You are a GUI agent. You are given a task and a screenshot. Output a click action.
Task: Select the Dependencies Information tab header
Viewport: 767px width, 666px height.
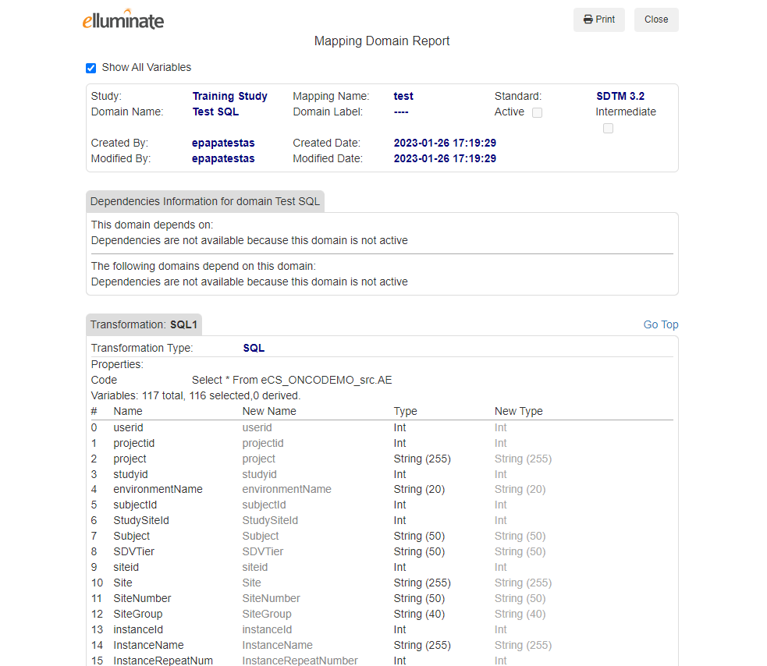[x=205, y=201]
